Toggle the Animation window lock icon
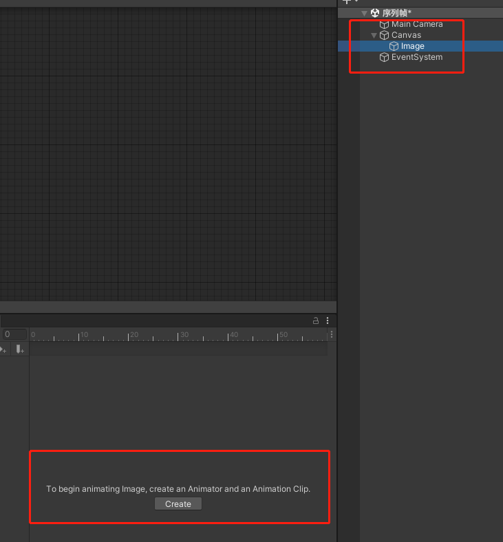The height and width of the screenshot is (542, 503). click(316, 321)
